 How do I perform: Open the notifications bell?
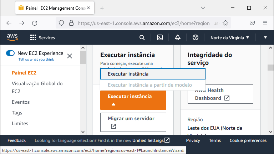178,37
